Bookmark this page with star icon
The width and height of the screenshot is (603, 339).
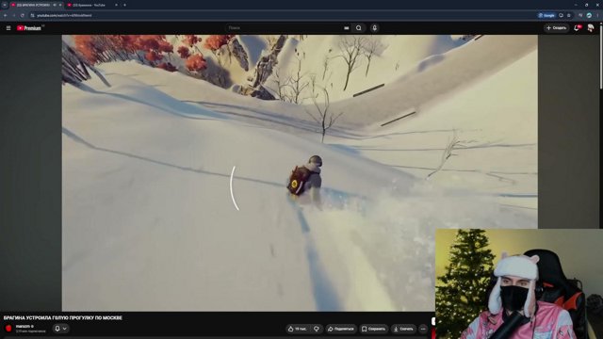[x=569, y=15]
